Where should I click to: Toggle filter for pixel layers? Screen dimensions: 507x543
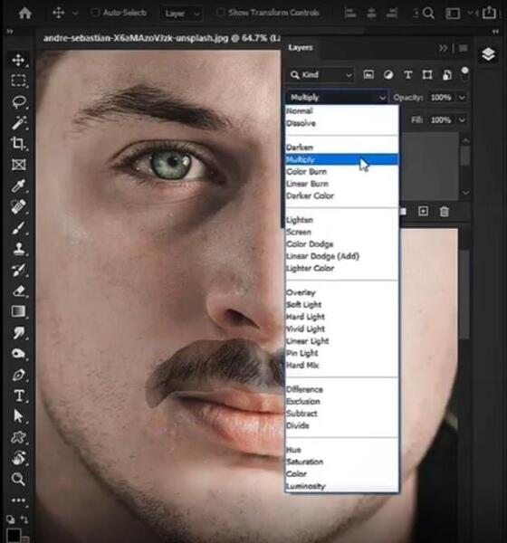click(368, 74)
